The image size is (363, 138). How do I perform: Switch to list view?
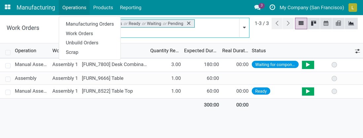pos(301,24)
